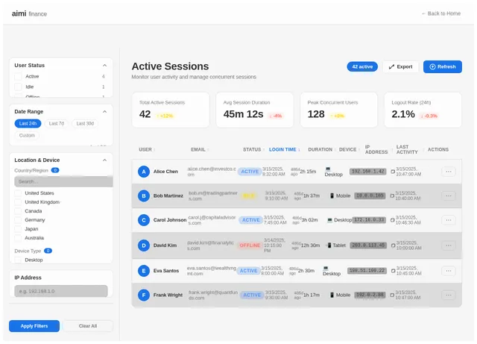The image size is (477, 344).
Task: Click the Apply Filters button
Action: (x=34, y=326)
